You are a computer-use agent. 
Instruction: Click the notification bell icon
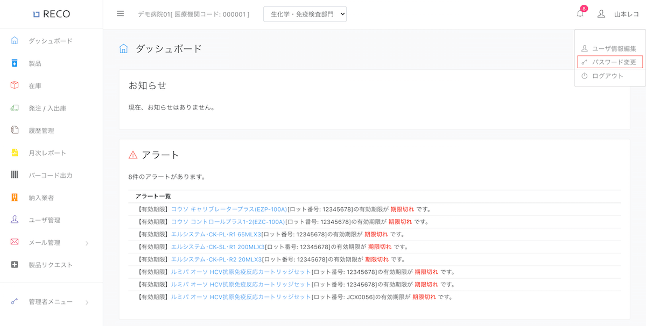(x=580, y=14)
